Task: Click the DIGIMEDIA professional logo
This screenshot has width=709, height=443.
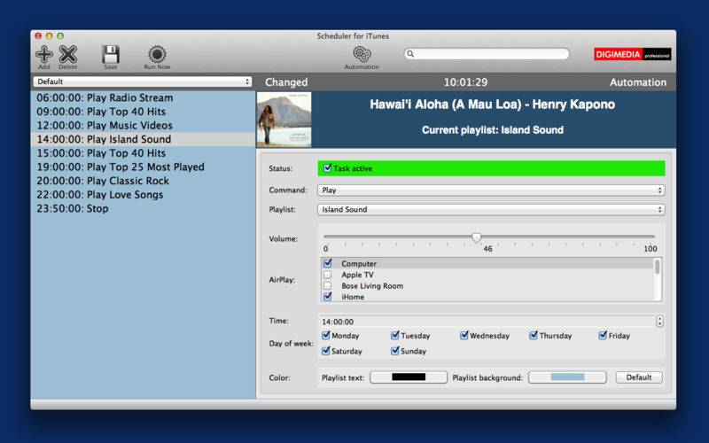Action: click(632, 54)
